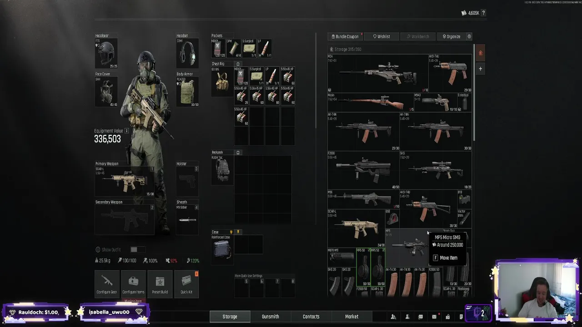Select quick use slot 8

[287, 288]
